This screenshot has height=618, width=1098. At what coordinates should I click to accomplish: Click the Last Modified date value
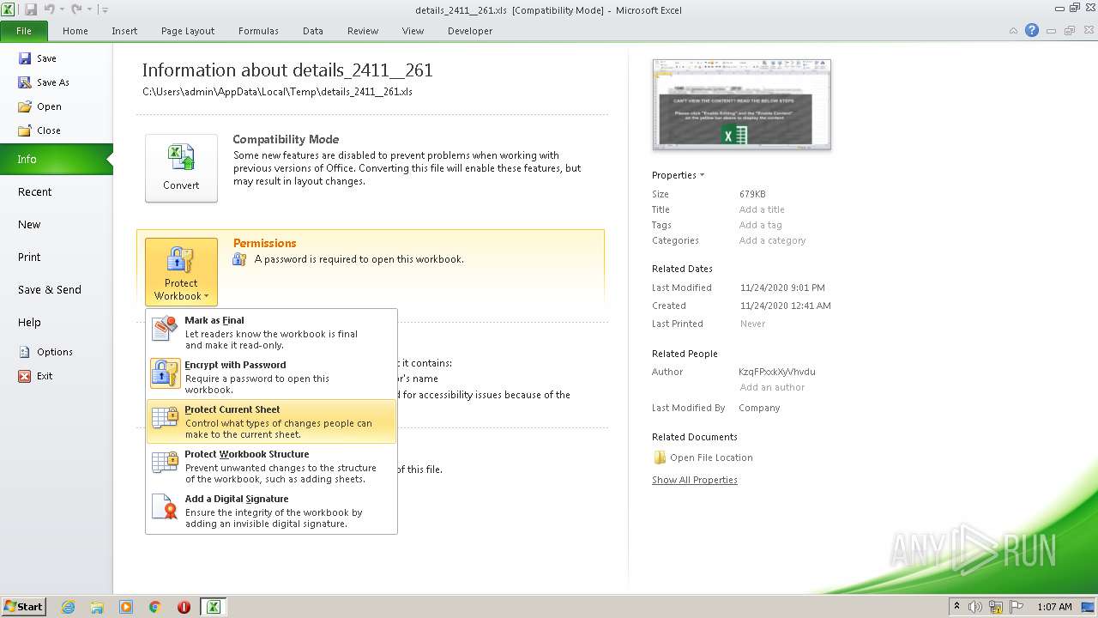point(782,288)
